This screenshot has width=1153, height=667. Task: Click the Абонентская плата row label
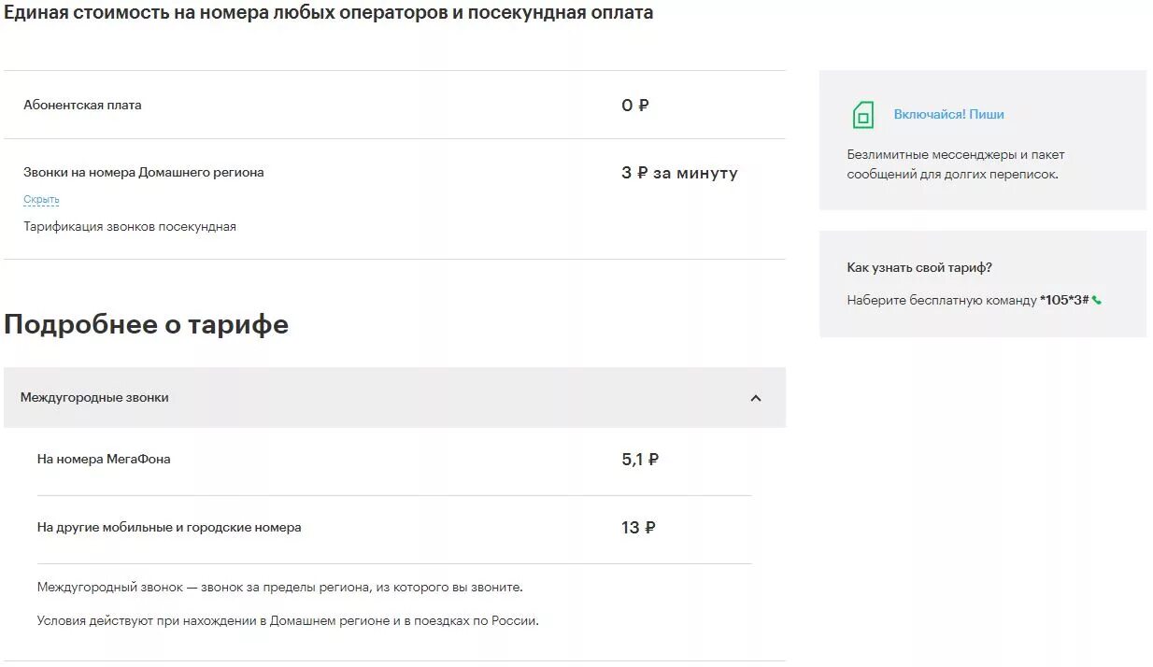tap(82, 105)
